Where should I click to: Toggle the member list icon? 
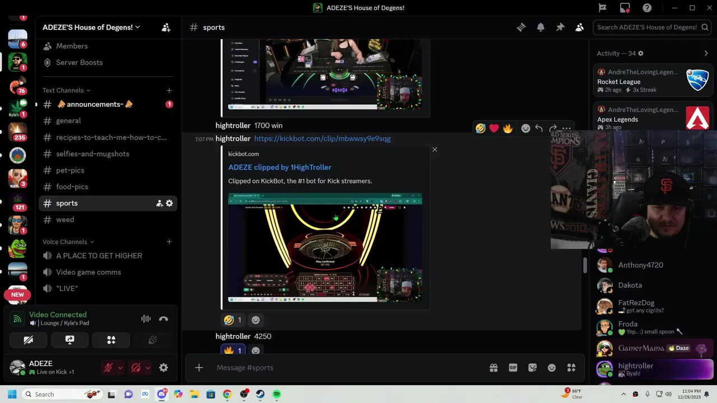[x=580, y=27]
